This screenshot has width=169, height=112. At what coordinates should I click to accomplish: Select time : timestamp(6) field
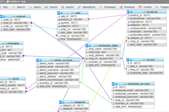pos(73,39)
